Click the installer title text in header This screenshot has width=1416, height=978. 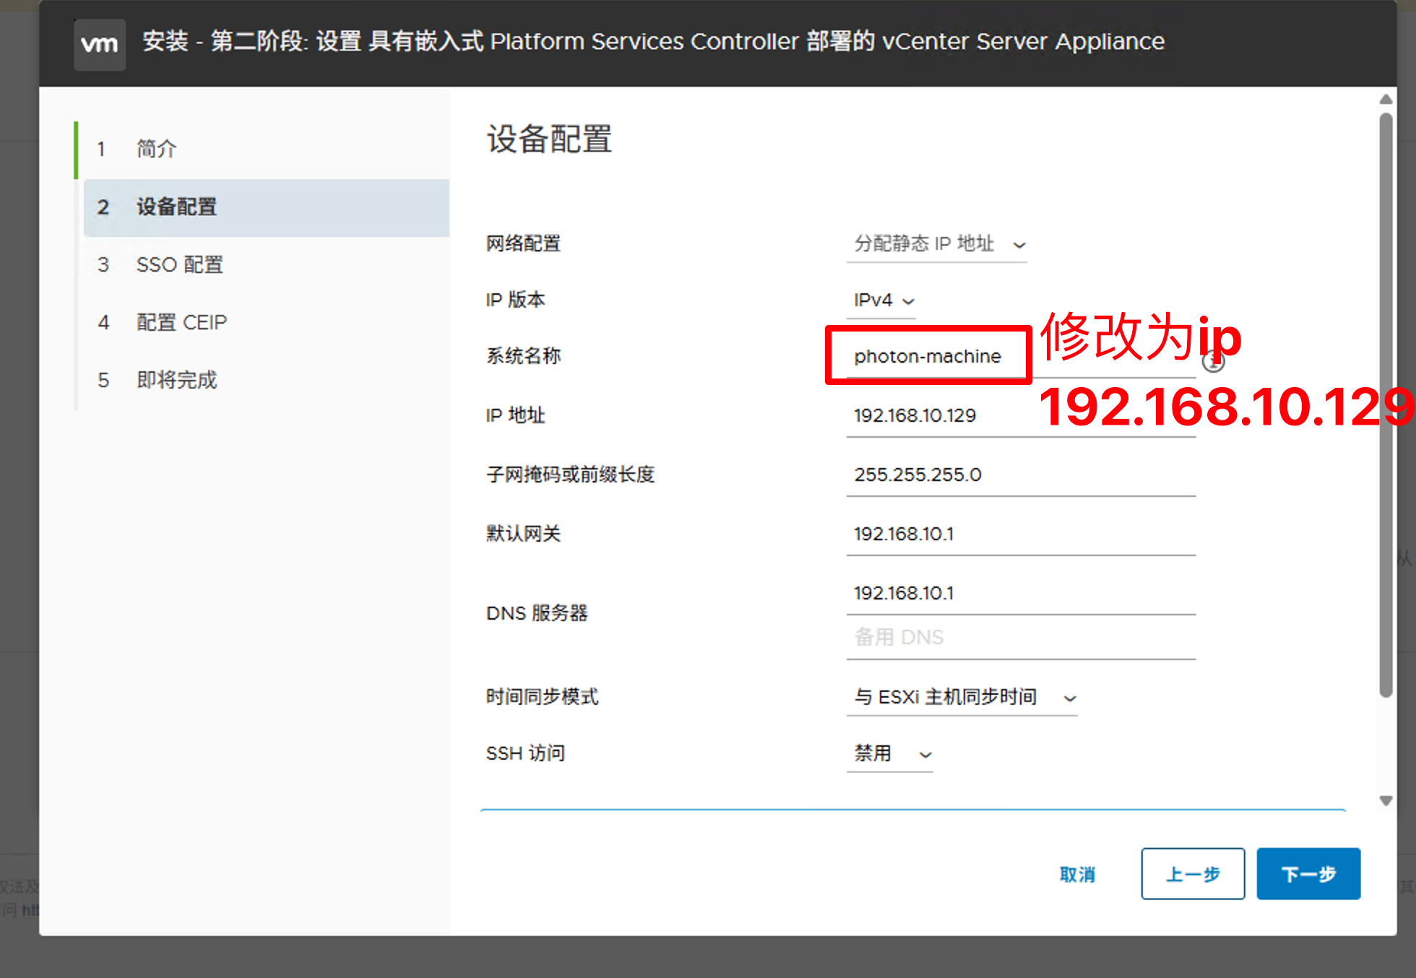pos(653,42)
